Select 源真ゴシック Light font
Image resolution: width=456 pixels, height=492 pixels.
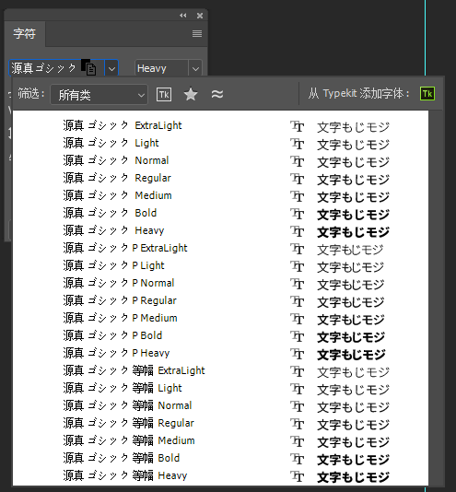coord(220,143)
